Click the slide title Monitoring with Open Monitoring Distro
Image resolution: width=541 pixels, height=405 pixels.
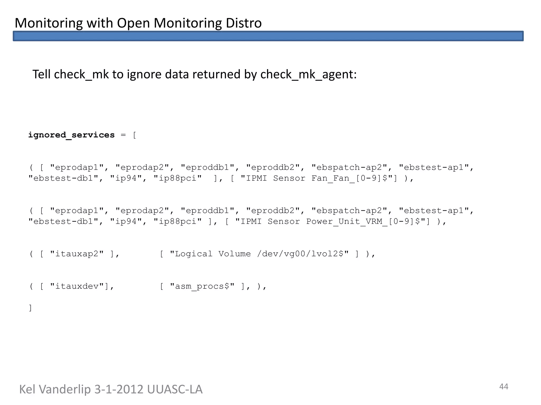(138, 23)
